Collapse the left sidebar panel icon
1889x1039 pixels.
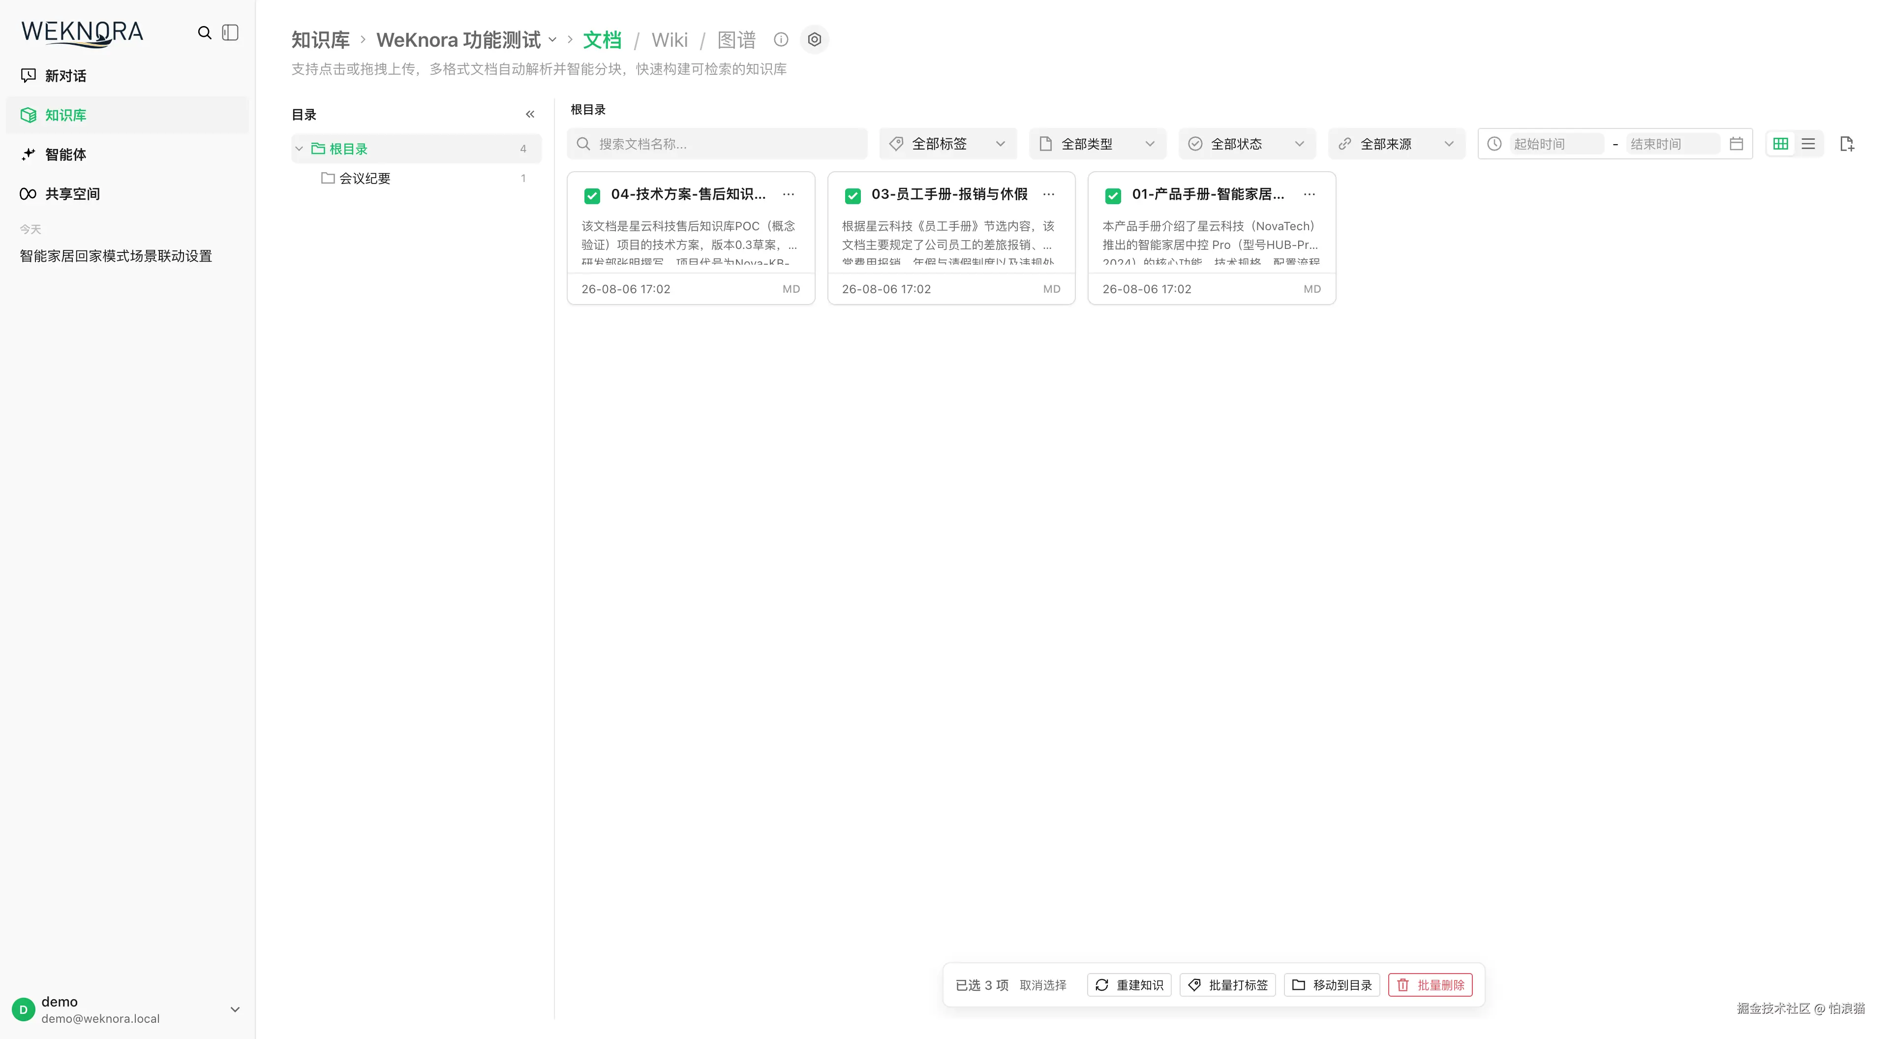(230, 33)
